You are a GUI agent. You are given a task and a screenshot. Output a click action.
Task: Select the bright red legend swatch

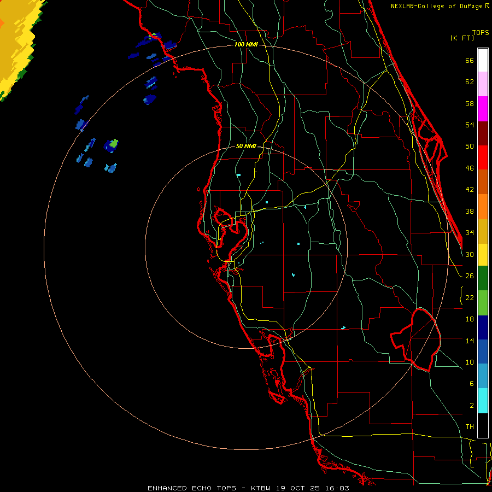click(x=483, y=157)
